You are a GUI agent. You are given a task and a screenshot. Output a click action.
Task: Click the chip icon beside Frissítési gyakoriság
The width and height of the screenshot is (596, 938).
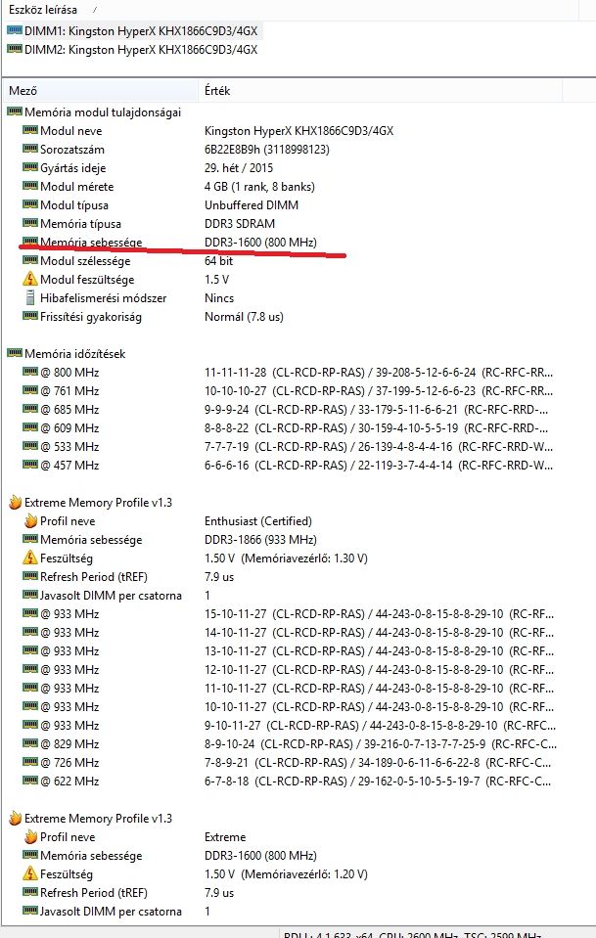[30, 315]
